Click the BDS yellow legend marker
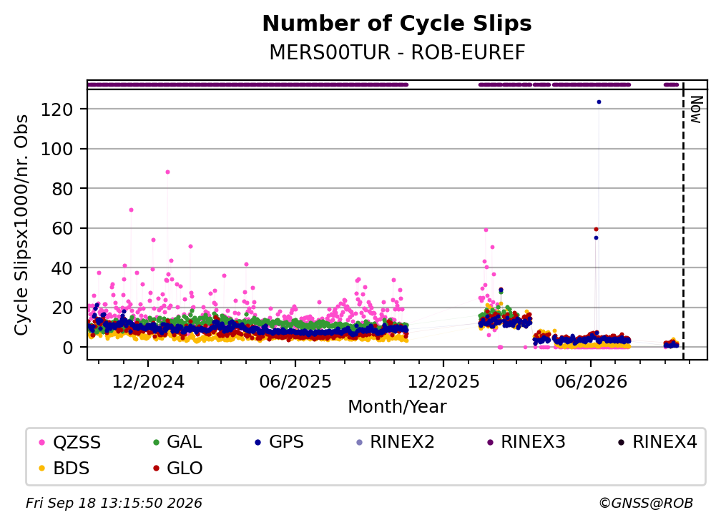721x525 pixels. 42,468
